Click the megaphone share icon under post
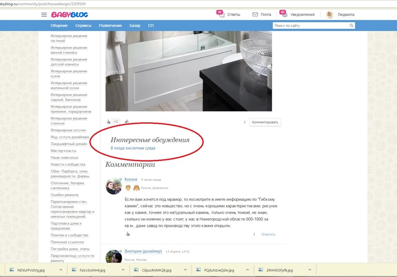 [x=126, y=122]
